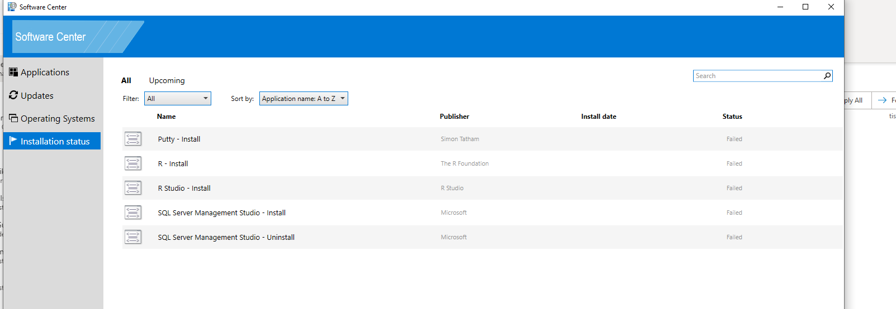Switch to the All tab
The image size is (896, 309).
pyautogui.click(x=126, y=80)
